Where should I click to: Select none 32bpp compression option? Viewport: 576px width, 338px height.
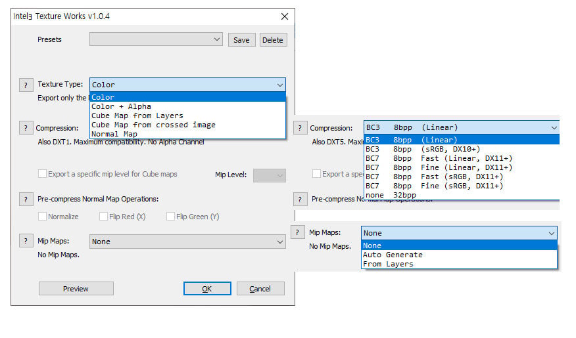[x=462, y=195]
